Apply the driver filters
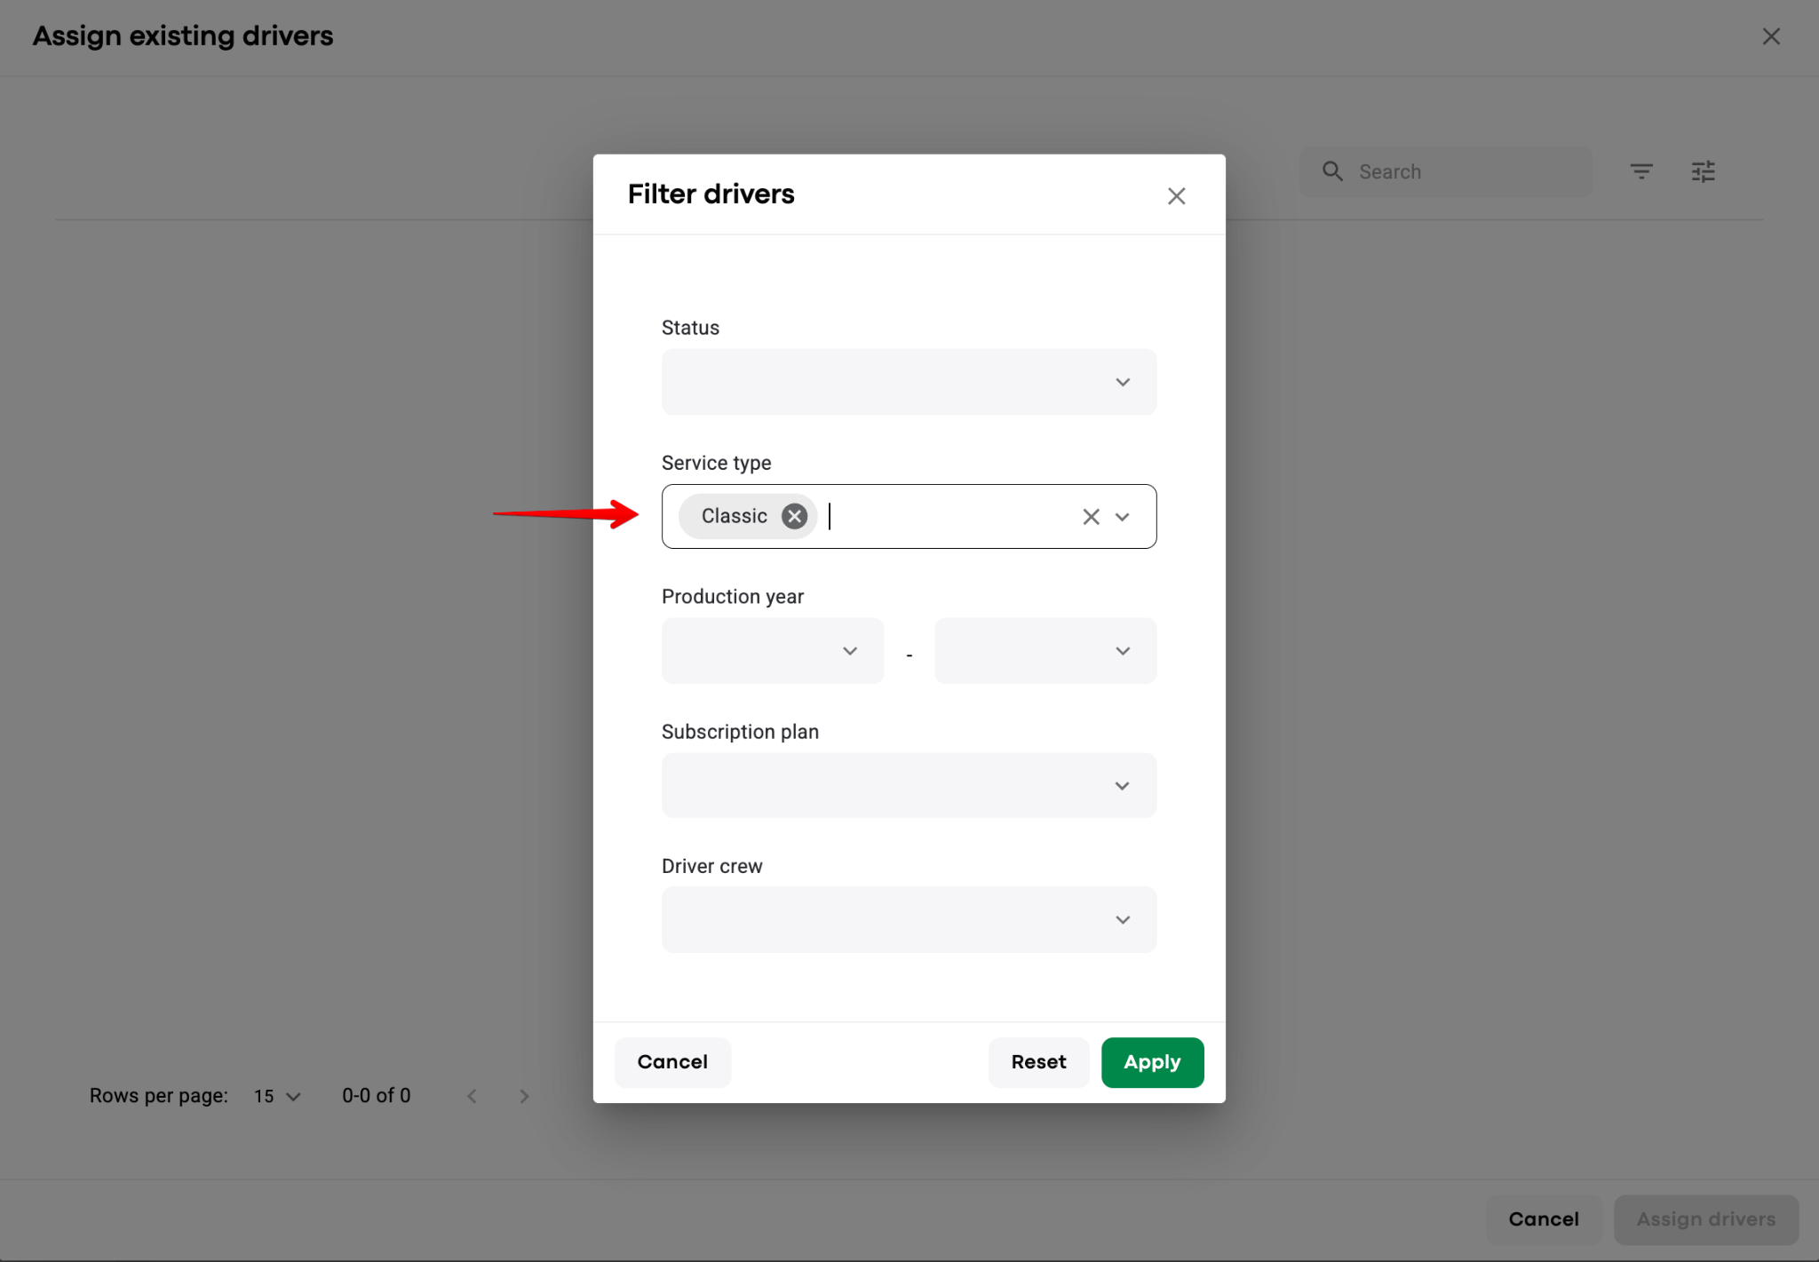The width and height of the screenshot is (1819, 1262). [x=1152, y=1062]
